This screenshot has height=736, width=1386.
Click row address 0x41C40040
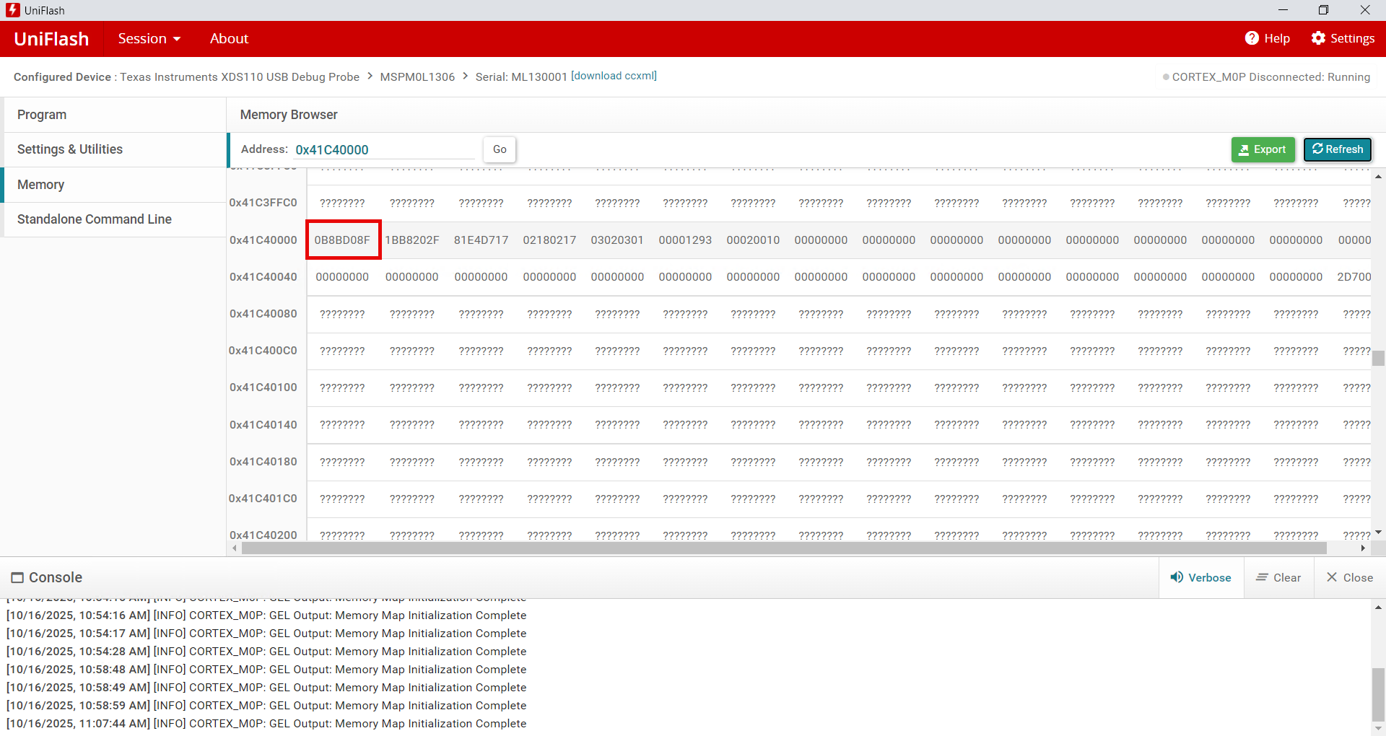click(263, 277)
